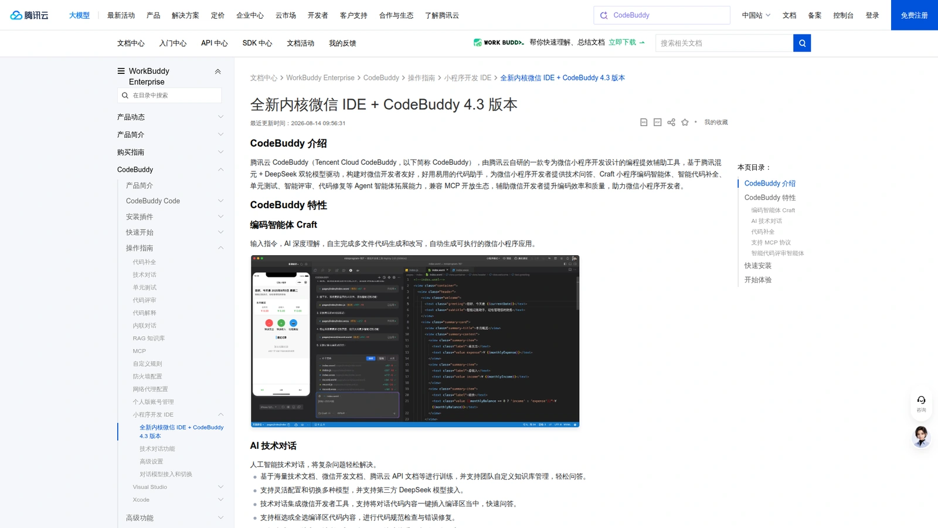Open the 定价 menu
This screenshot has width=938, height=528.
coord(217,15)
